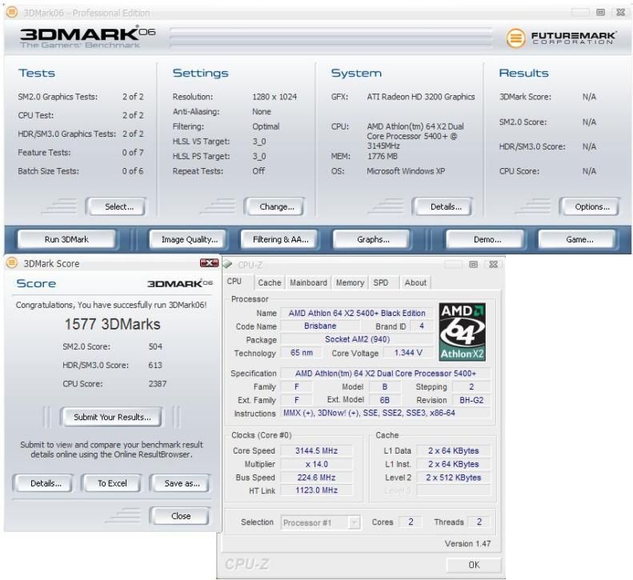This screenshot has width=633, height=580.
Task: Click the Options... button under Results
Action: point(592,206)
